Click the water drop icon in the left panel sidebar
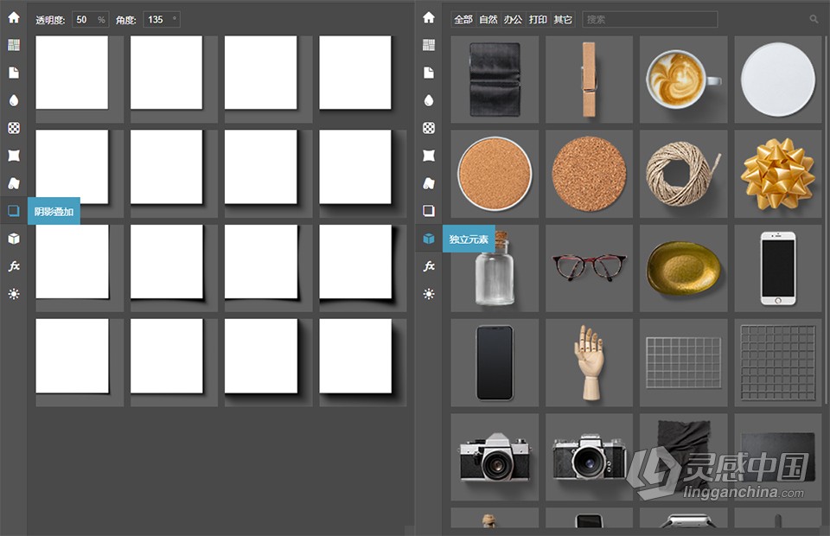This screenshot has width=830, height=536. tap(14, 100)
